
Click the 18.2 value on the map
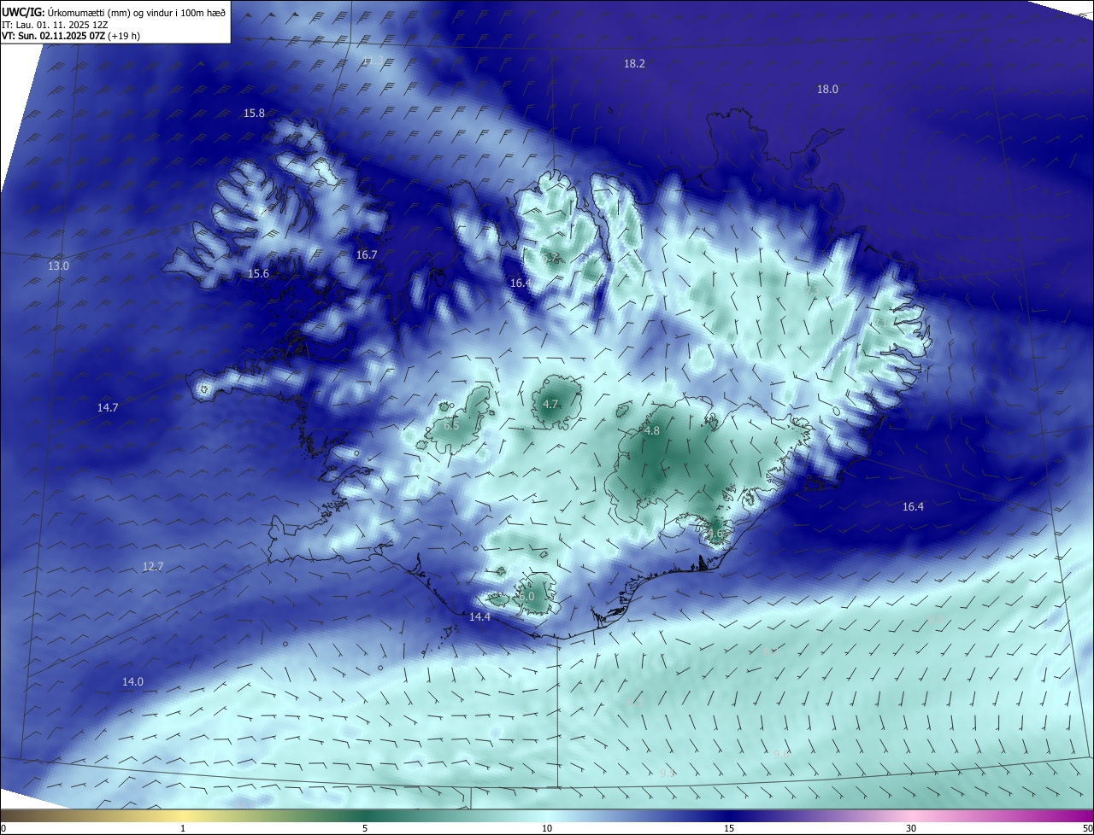[634, 64]
